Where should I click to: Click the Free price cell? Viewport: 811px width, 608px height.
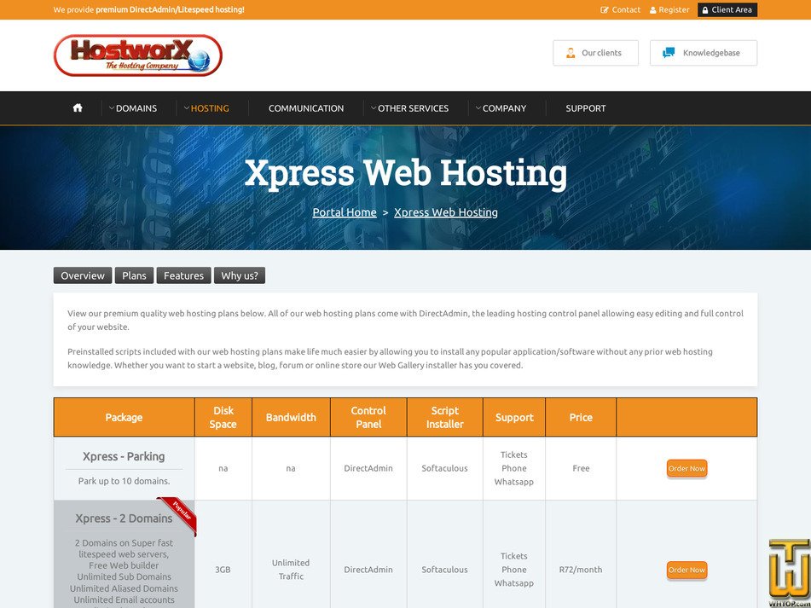(581, 468)
